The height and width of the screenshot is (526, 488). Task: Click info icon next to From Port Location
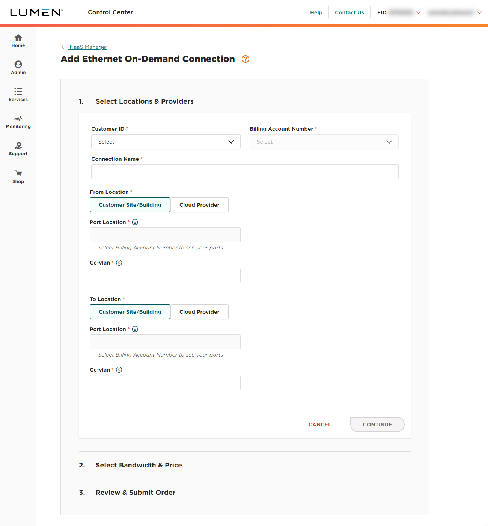pyautogui.click(x=135, y=222)
